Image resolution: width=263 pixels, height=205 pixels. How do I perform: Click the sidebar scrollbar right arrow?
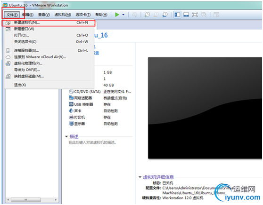[x=56, y=200]
